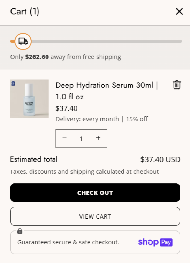Click the delivery truck progress icon

23,41
